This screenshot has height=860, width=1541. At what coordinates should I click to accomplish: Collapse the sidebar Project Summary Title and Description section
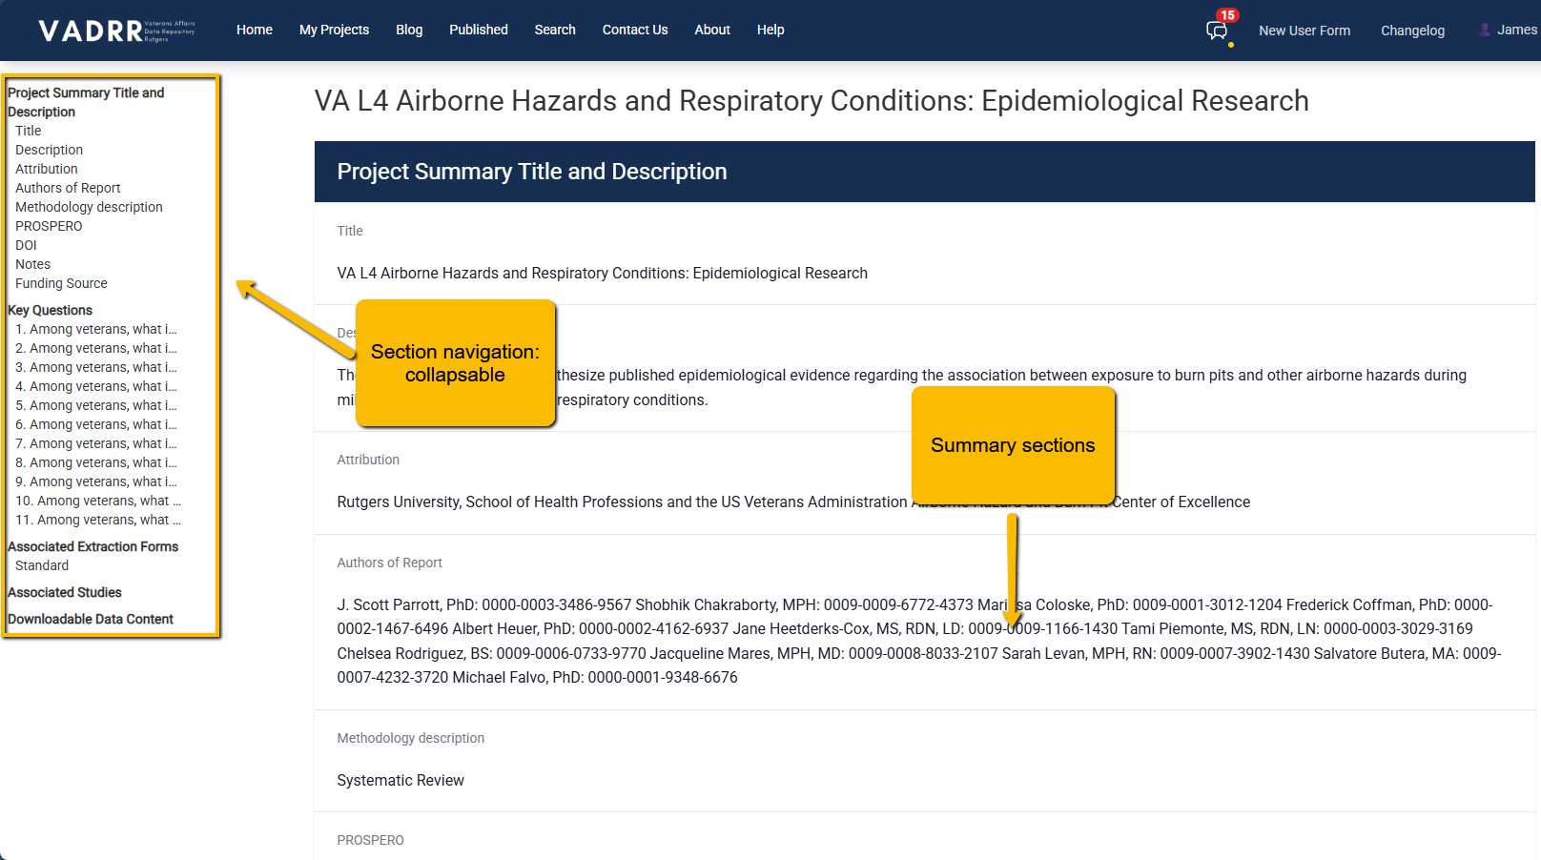86,102
